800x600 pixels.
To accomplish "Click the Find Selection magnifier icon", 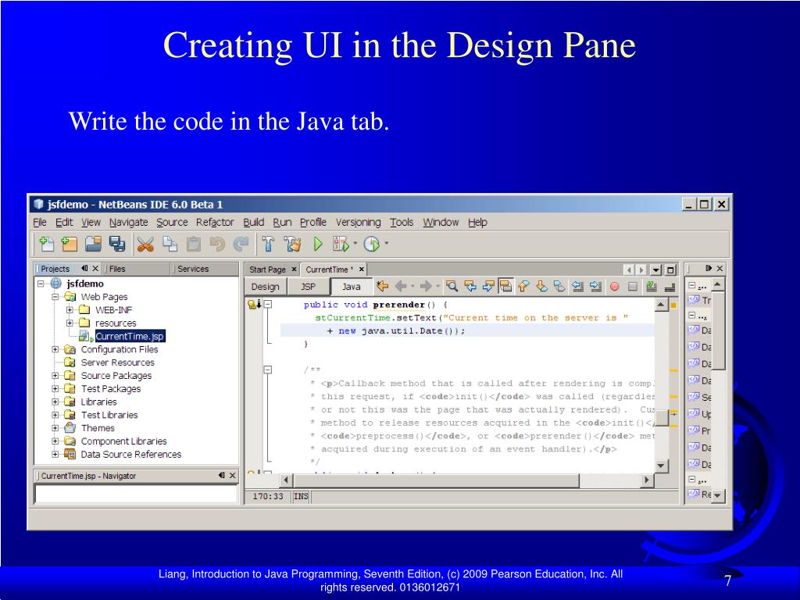I will [x=452, y=286].
